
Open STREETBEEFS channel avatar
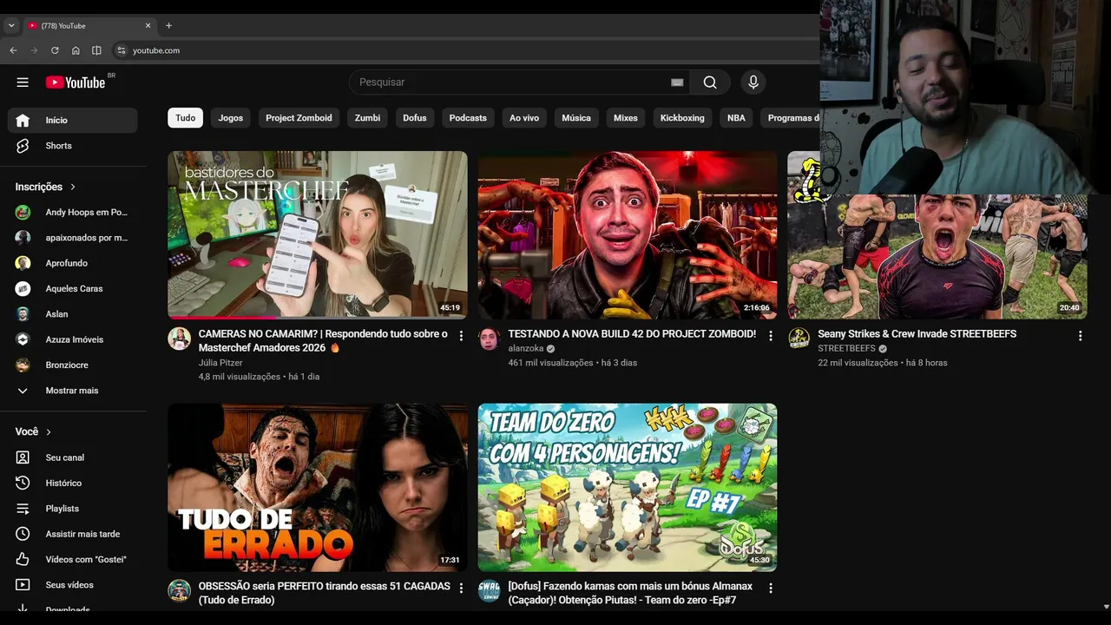799,339
